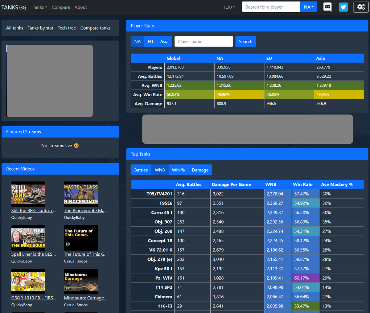Select the NA region in Player Stats
This screenshot has height=313, width=370.
pyautogui.click(x=138, y=42)
